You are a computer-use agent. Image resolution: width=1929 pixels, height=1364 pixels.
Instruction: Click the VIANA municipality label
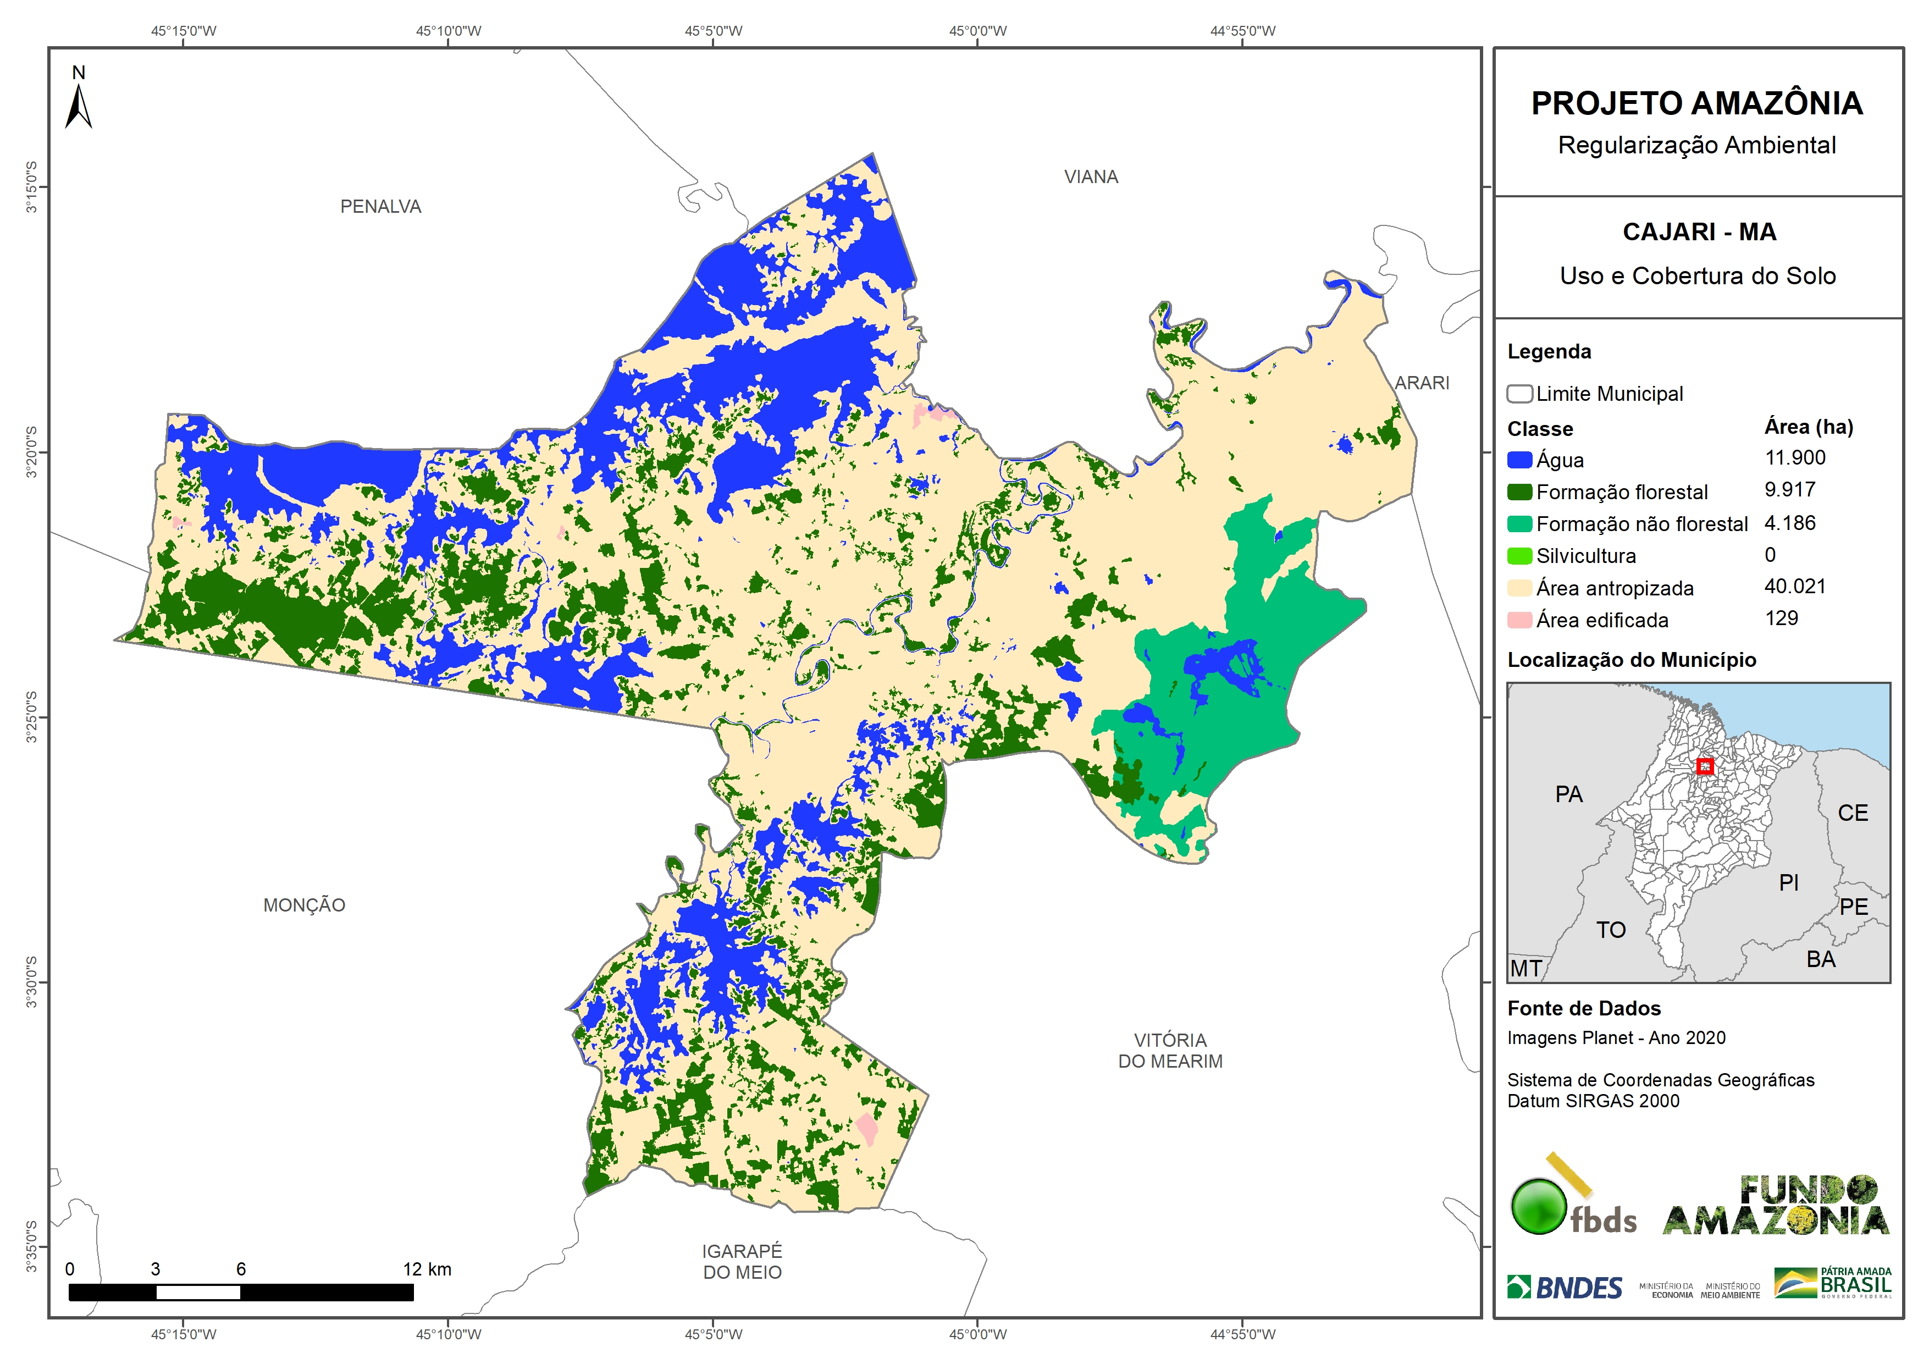(1091, 178)
